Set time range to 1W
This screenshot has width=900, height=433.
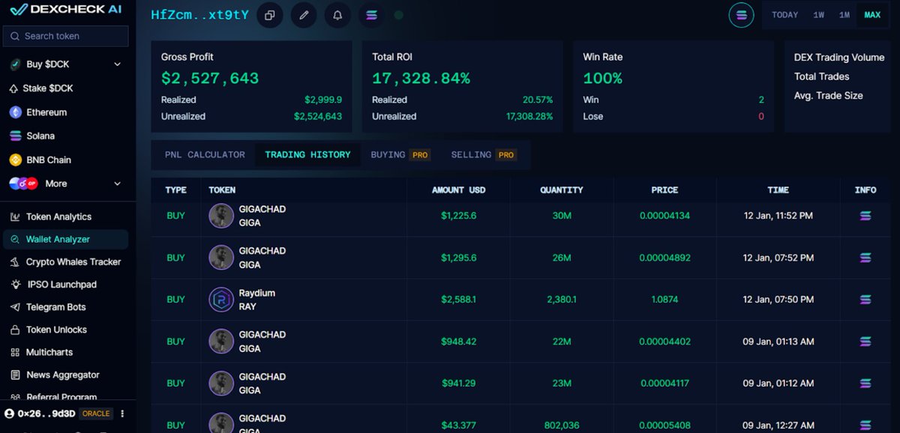pos(819,15)
